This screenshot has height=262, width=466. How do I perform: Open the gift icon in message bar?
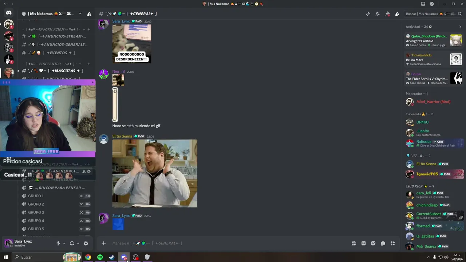(x=354, y=243)
